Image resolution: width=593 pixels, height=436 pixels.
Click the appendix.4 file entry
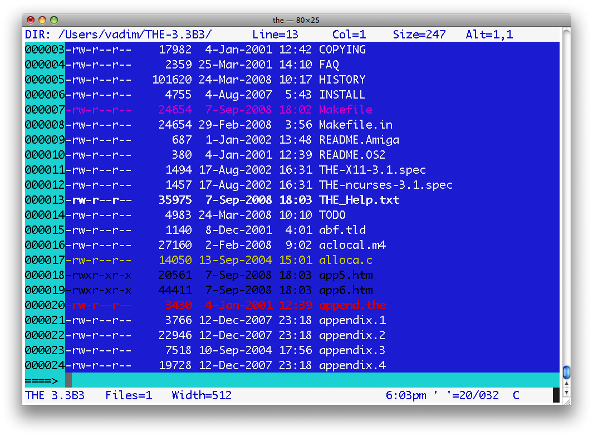[x=352, y=365]
